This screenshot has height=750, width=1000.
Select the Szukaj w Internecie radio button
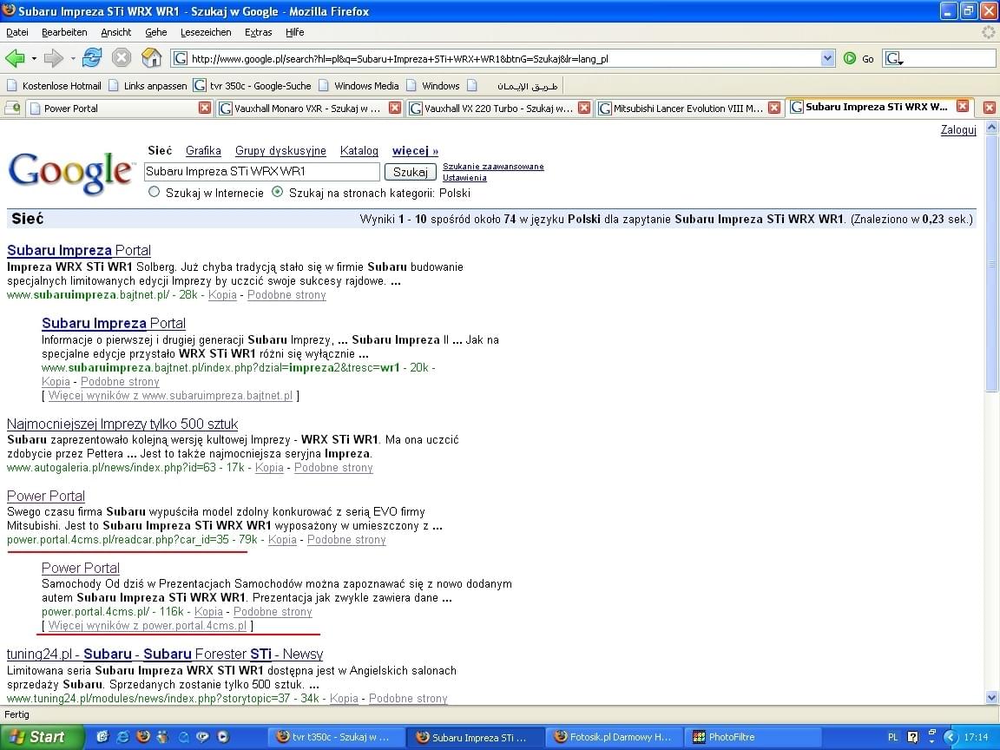tap(154, 192)
